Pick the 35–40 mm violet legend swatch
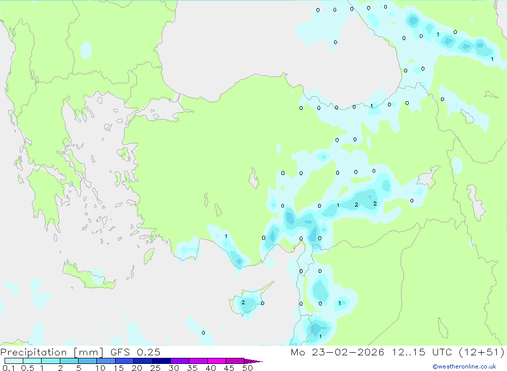The width and height of the screenshot is (507, 371). pyautogui.click(x=198, y=361)
